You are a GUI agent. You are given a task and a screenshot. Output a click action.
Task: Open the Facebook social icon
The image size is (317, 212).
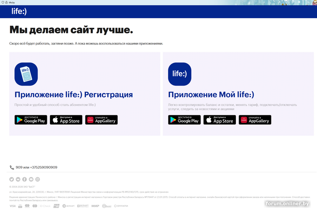[x=25, y=179]
